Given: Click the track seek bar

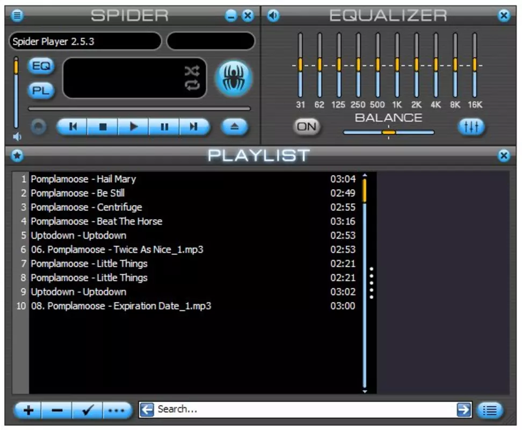Looking at the screenshot, I should pyautogui.click(x=139, y=109).
